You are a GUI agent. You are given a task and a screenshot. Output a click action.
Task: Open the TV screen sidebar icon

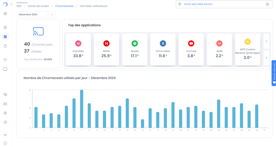[x=5, y=69]
